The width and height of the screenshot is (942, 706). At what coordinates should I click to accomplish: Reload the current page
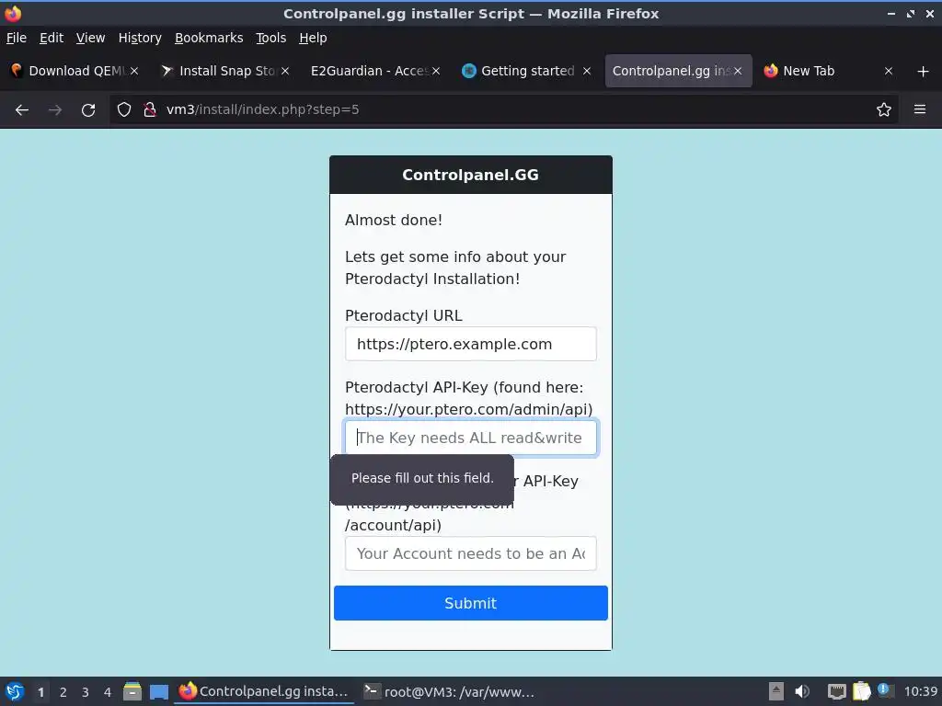coord(88,110)
